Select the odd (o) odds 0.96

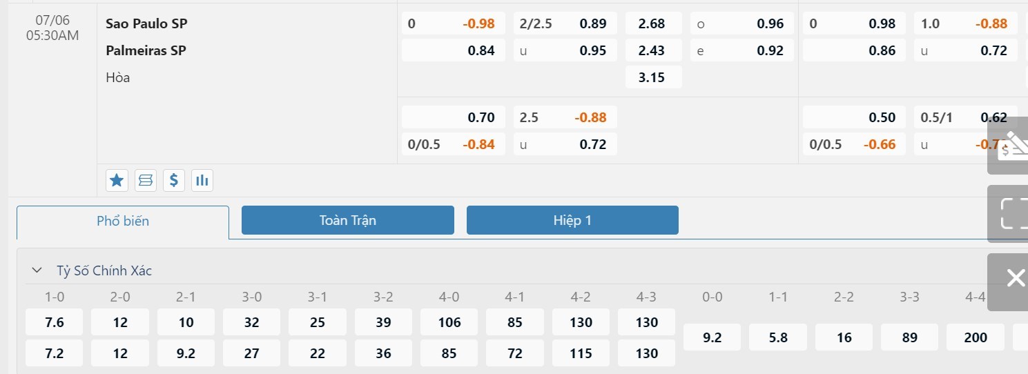coord(741,23)
